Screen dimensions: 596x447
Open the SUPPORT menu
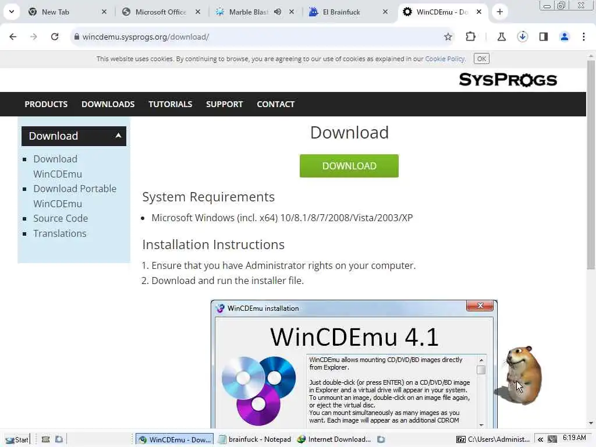pyautogui.click(x=224, y=104)
